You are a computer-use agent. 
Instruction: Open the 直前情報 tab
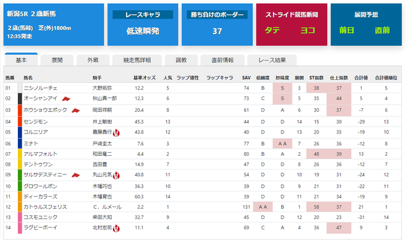(x=223, y=60)
